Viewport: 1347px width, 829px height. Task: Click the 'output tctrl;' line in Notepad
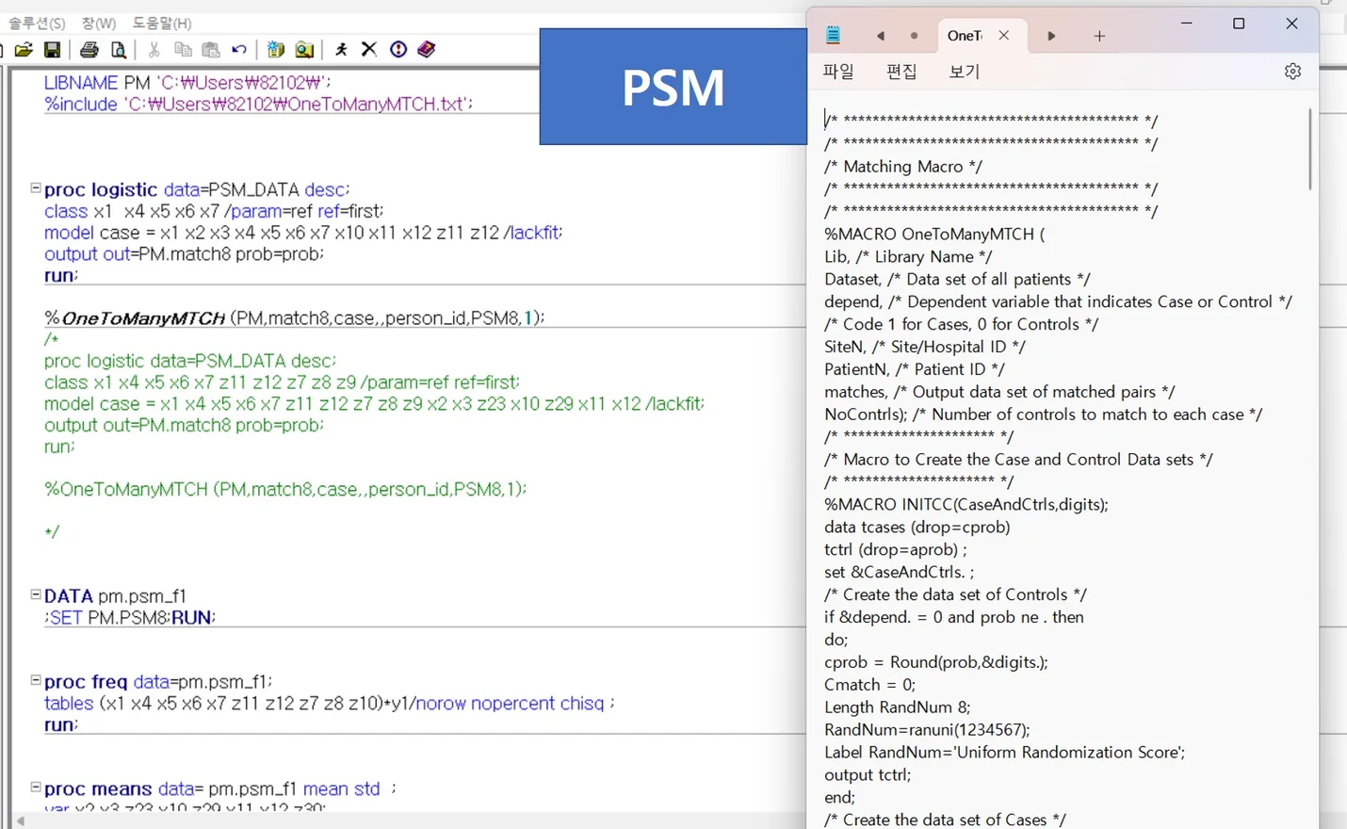pyautogui.click(x=868, y=775)
